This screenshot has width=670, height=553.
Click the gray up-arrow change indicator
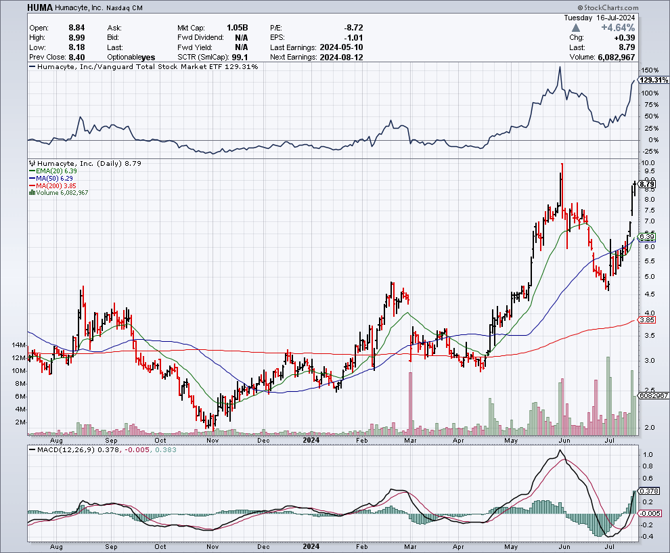pyautogui.click(x=576, y=28)
